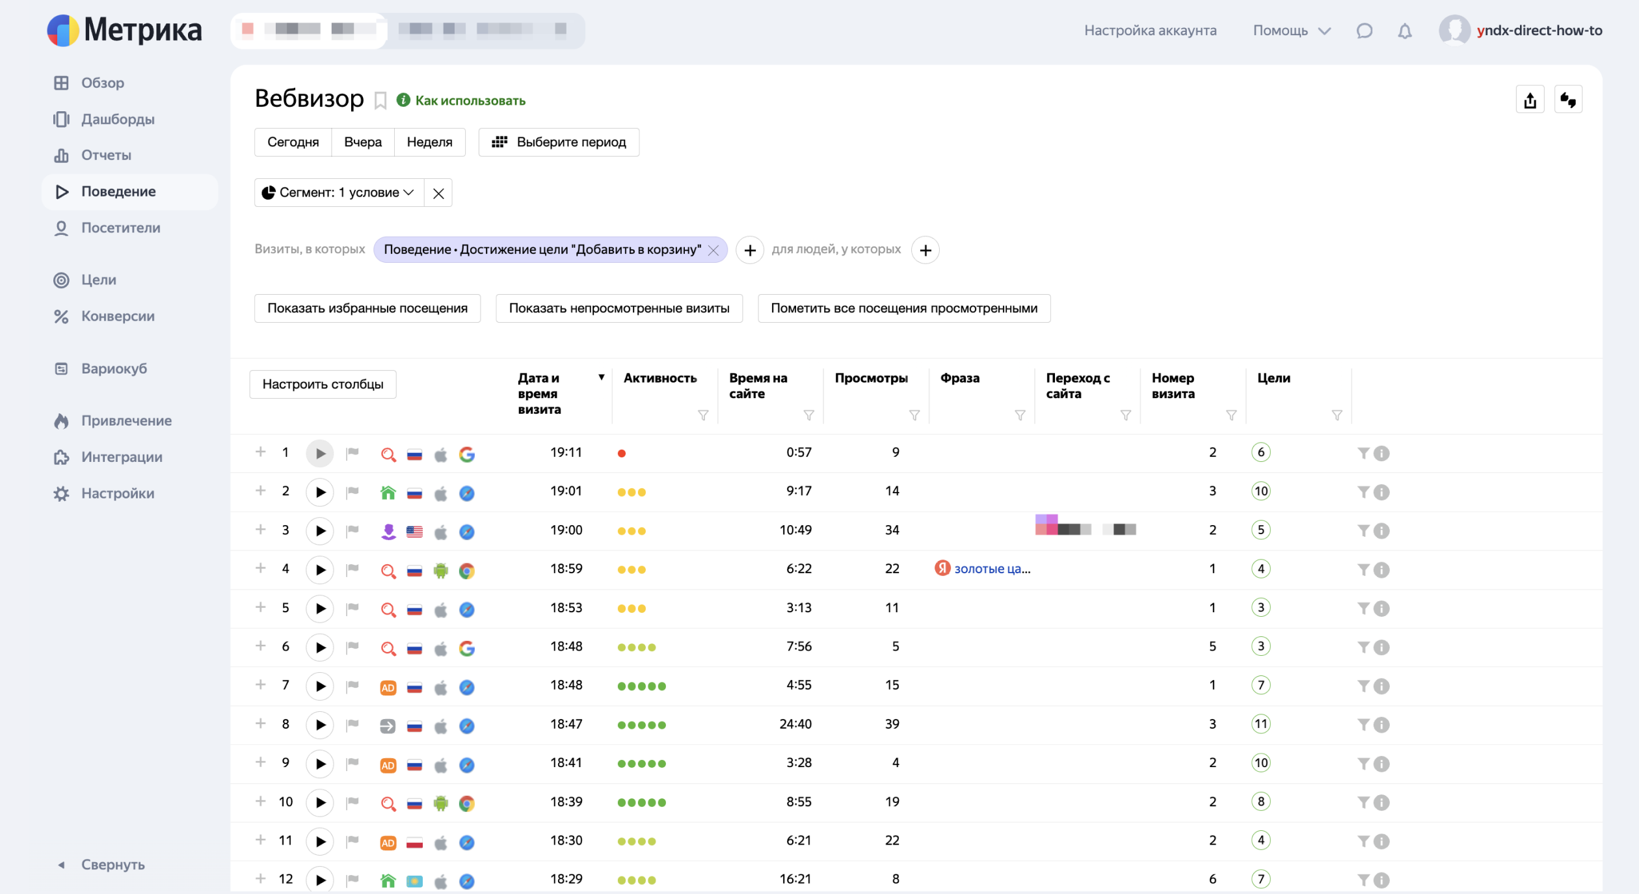Open Сегмент: 1 условие dropdown
The image size is (1639, 894).
339,193
